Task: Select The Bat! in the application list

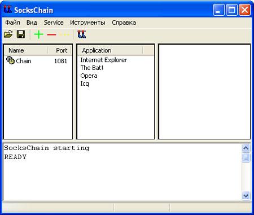Action: 92,68
